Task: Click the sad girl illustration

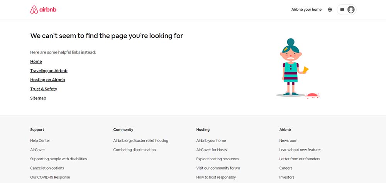Action: (x=298, y=68)
